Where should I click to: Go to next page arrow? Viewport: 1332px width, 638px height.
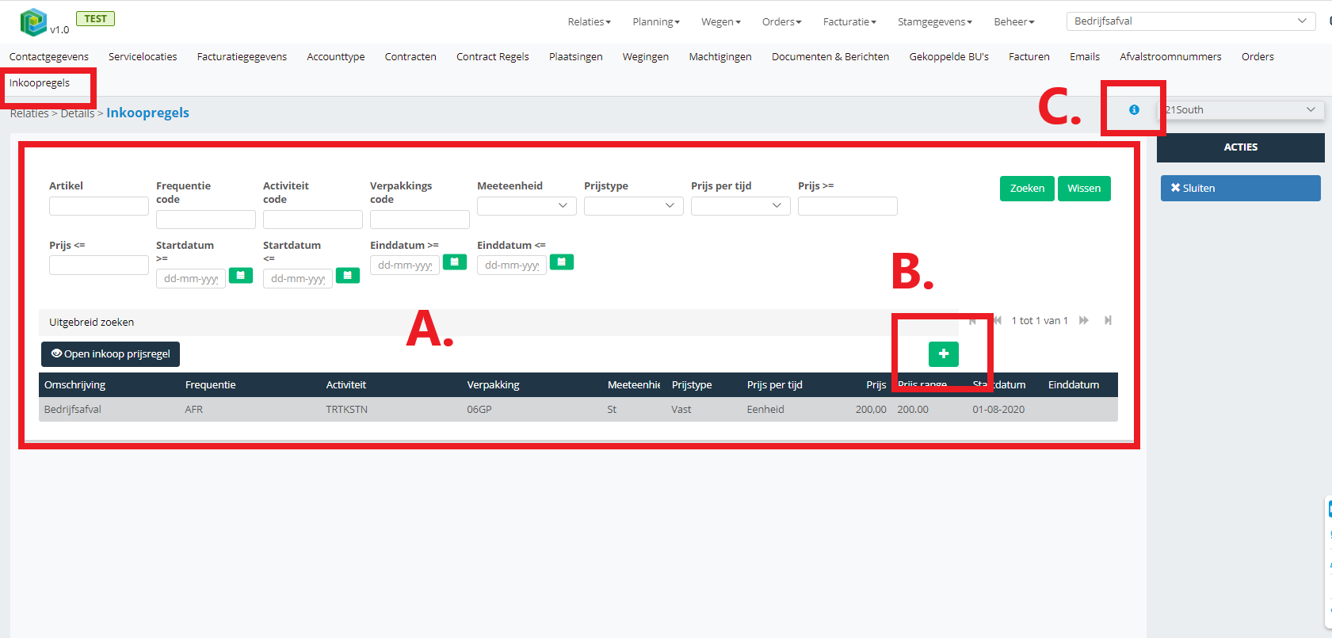[x=1084, y=320]
